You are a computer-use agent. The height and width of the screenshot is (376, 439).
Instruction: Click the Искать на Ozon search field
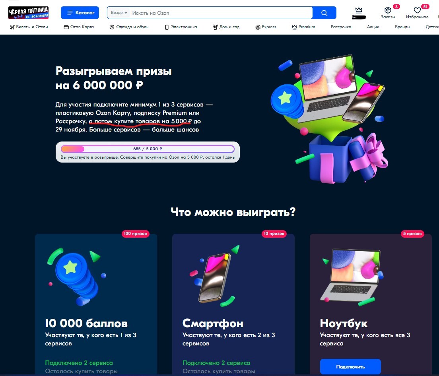pos(221,13)
